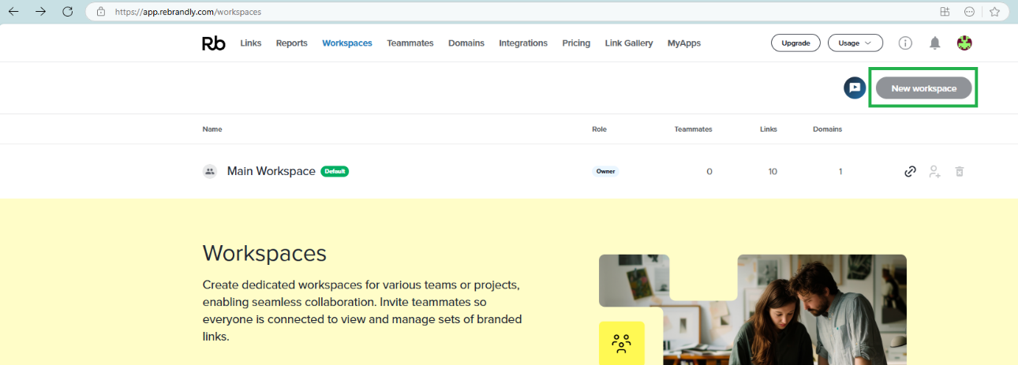Open the user profile avatar

tap(964, 43)
